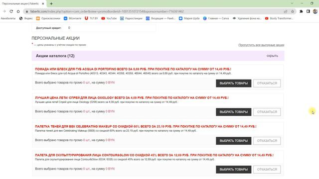Bookmark this page with star icon
319x179 pixels.
[x=293, y=11]
